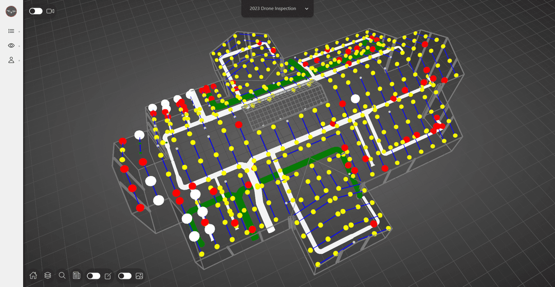Click the magnifying glass search icon
The image size is (555, 287).
62,276
